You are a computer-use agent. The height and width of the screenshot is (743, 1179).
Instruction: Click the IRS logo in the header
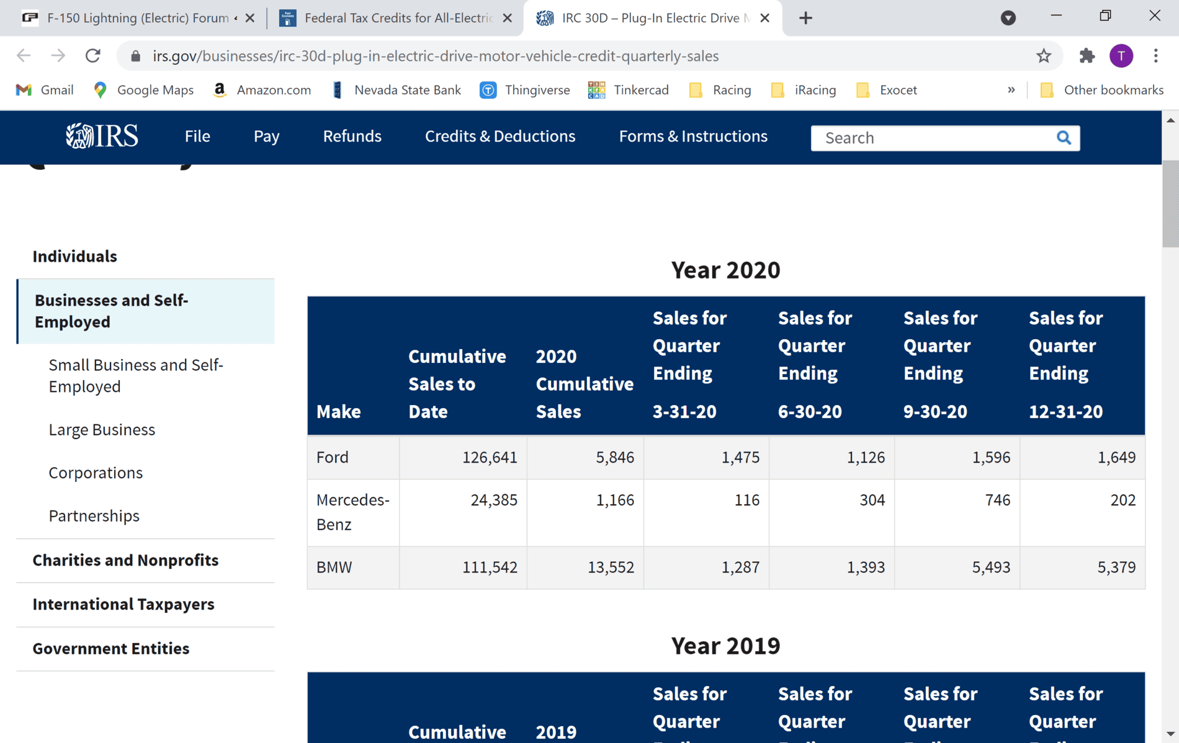coord(102,136)
